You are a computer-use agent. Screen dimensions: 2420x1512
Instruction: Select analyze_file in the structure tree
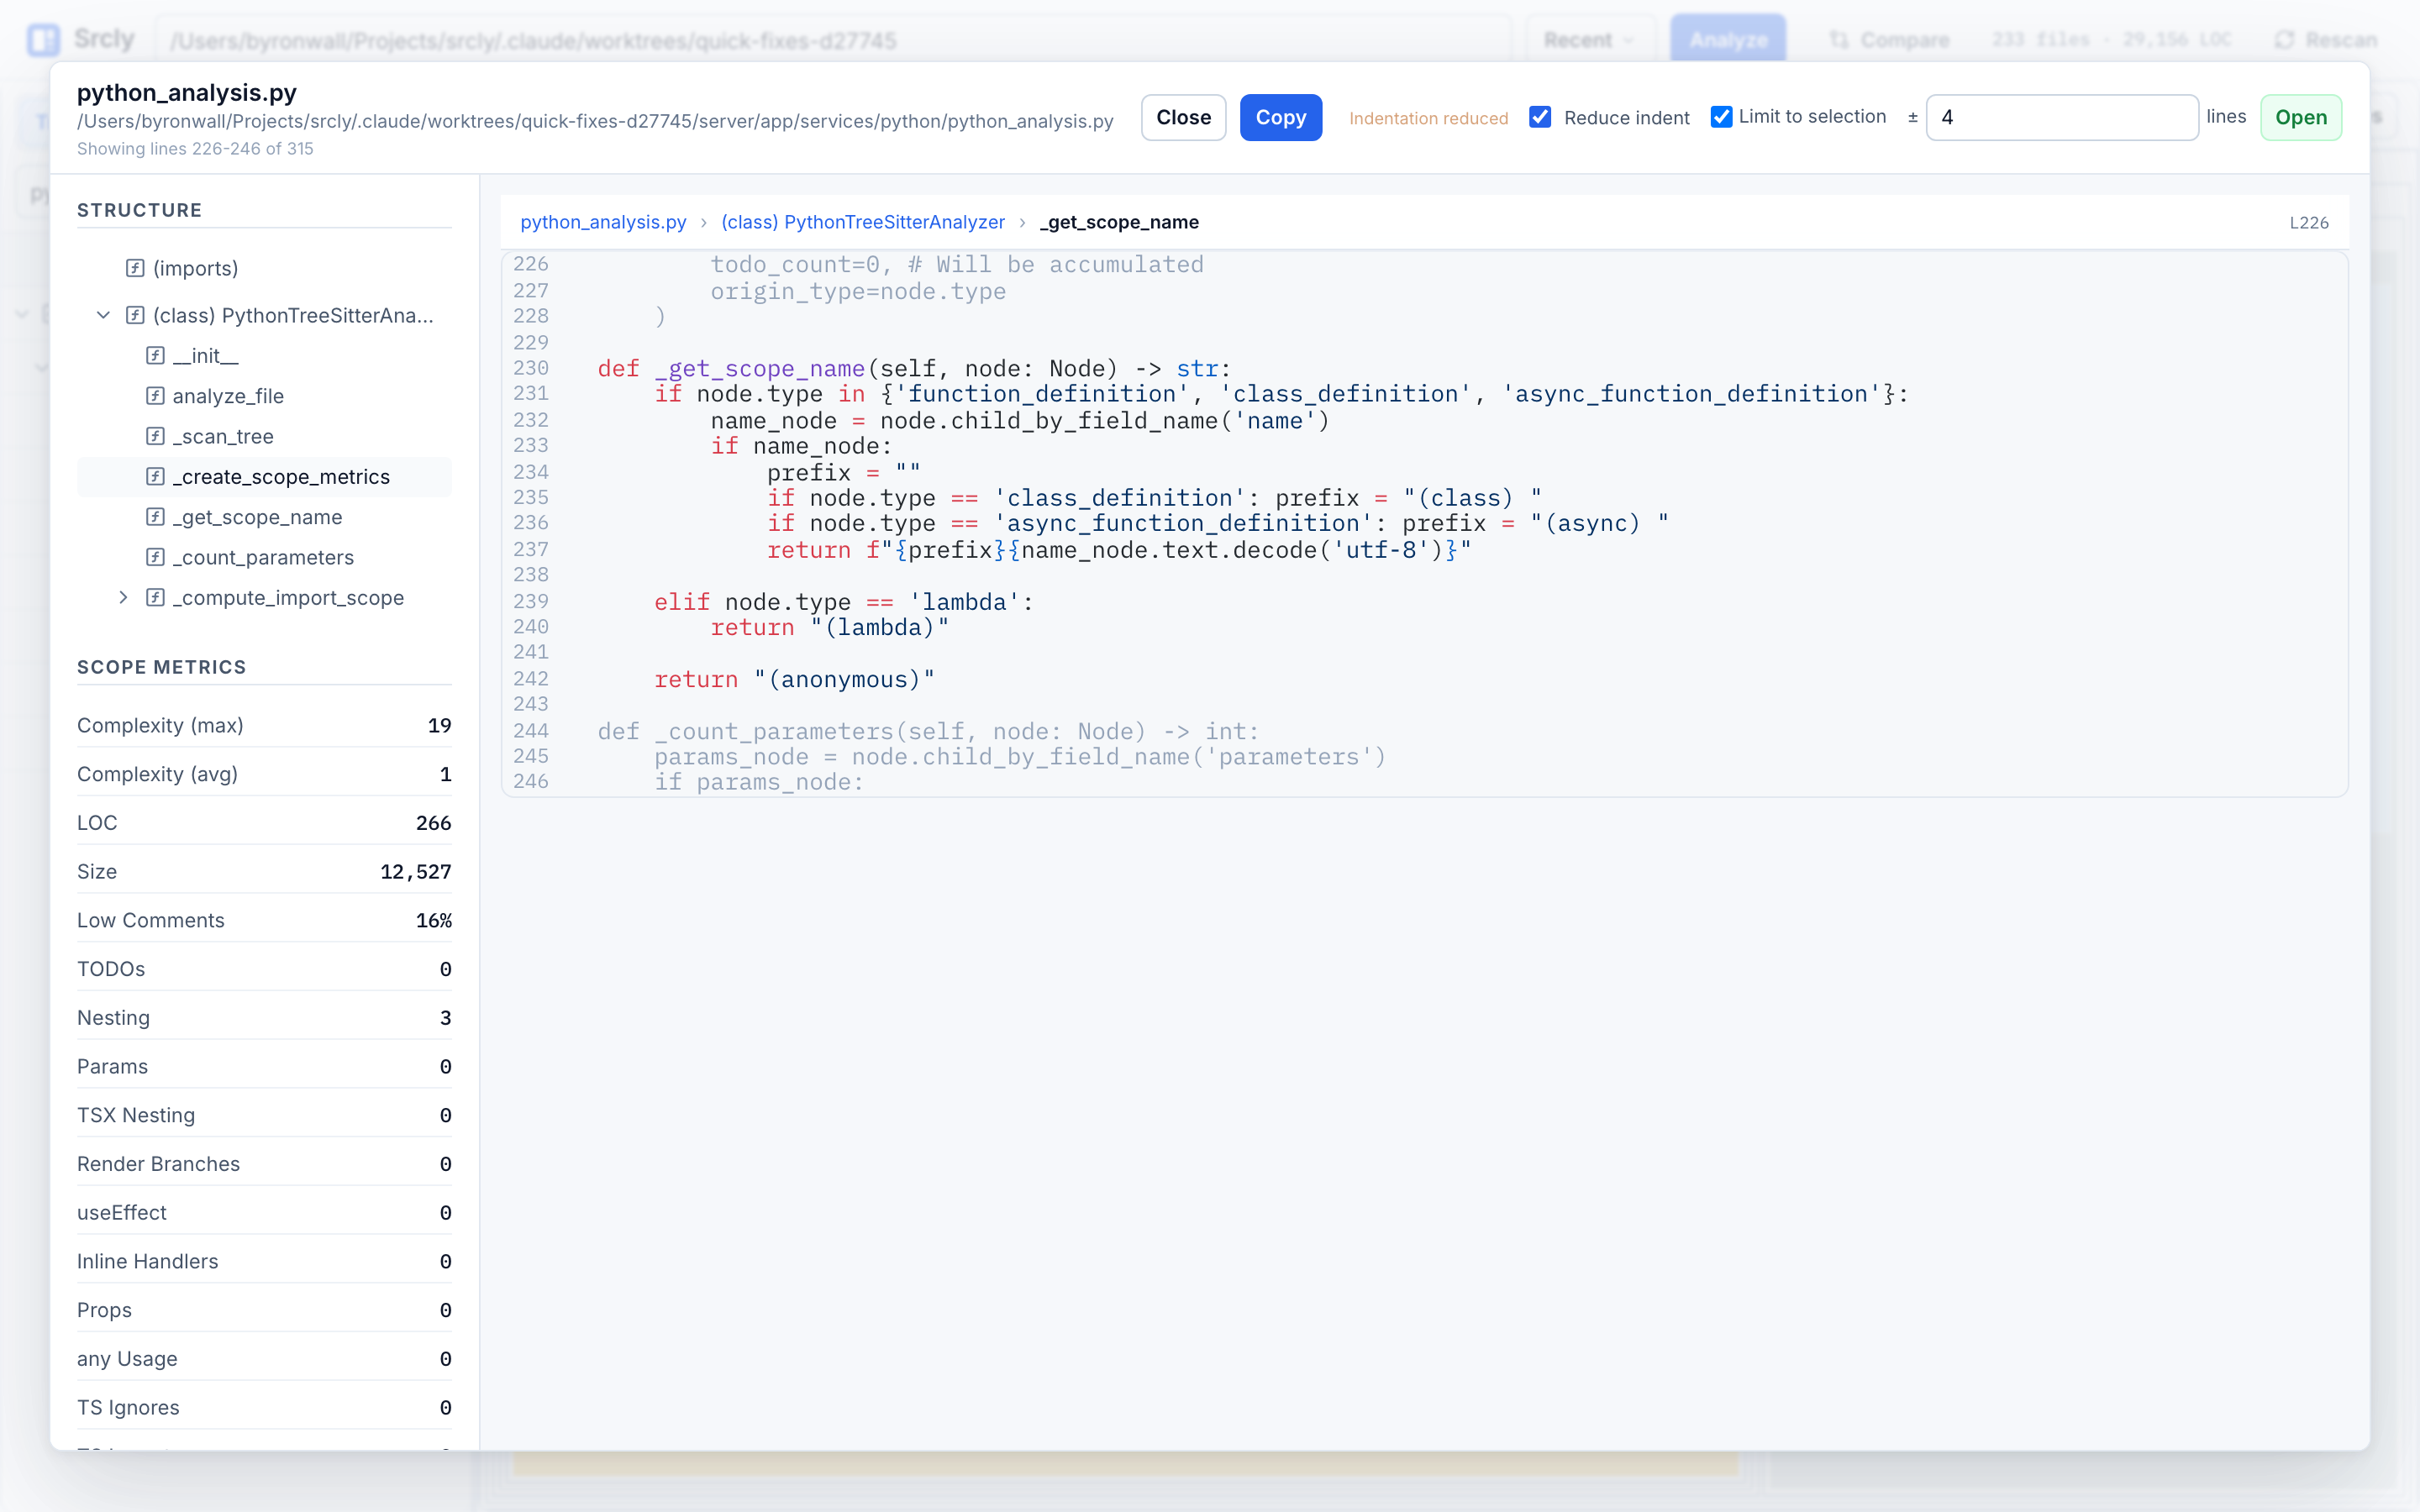pos(228,396)
